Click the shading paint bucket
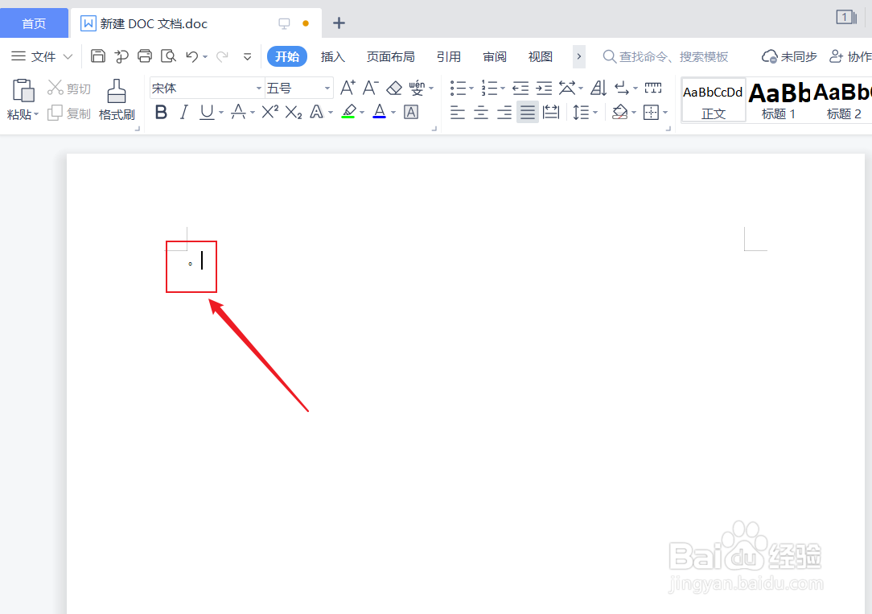This screenshot has width=872, height=614. click(619, 113)
